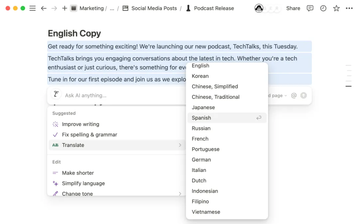
Task: Click the Simplify language stars icon
Action: pyautogui.click(x=56, y=183)
